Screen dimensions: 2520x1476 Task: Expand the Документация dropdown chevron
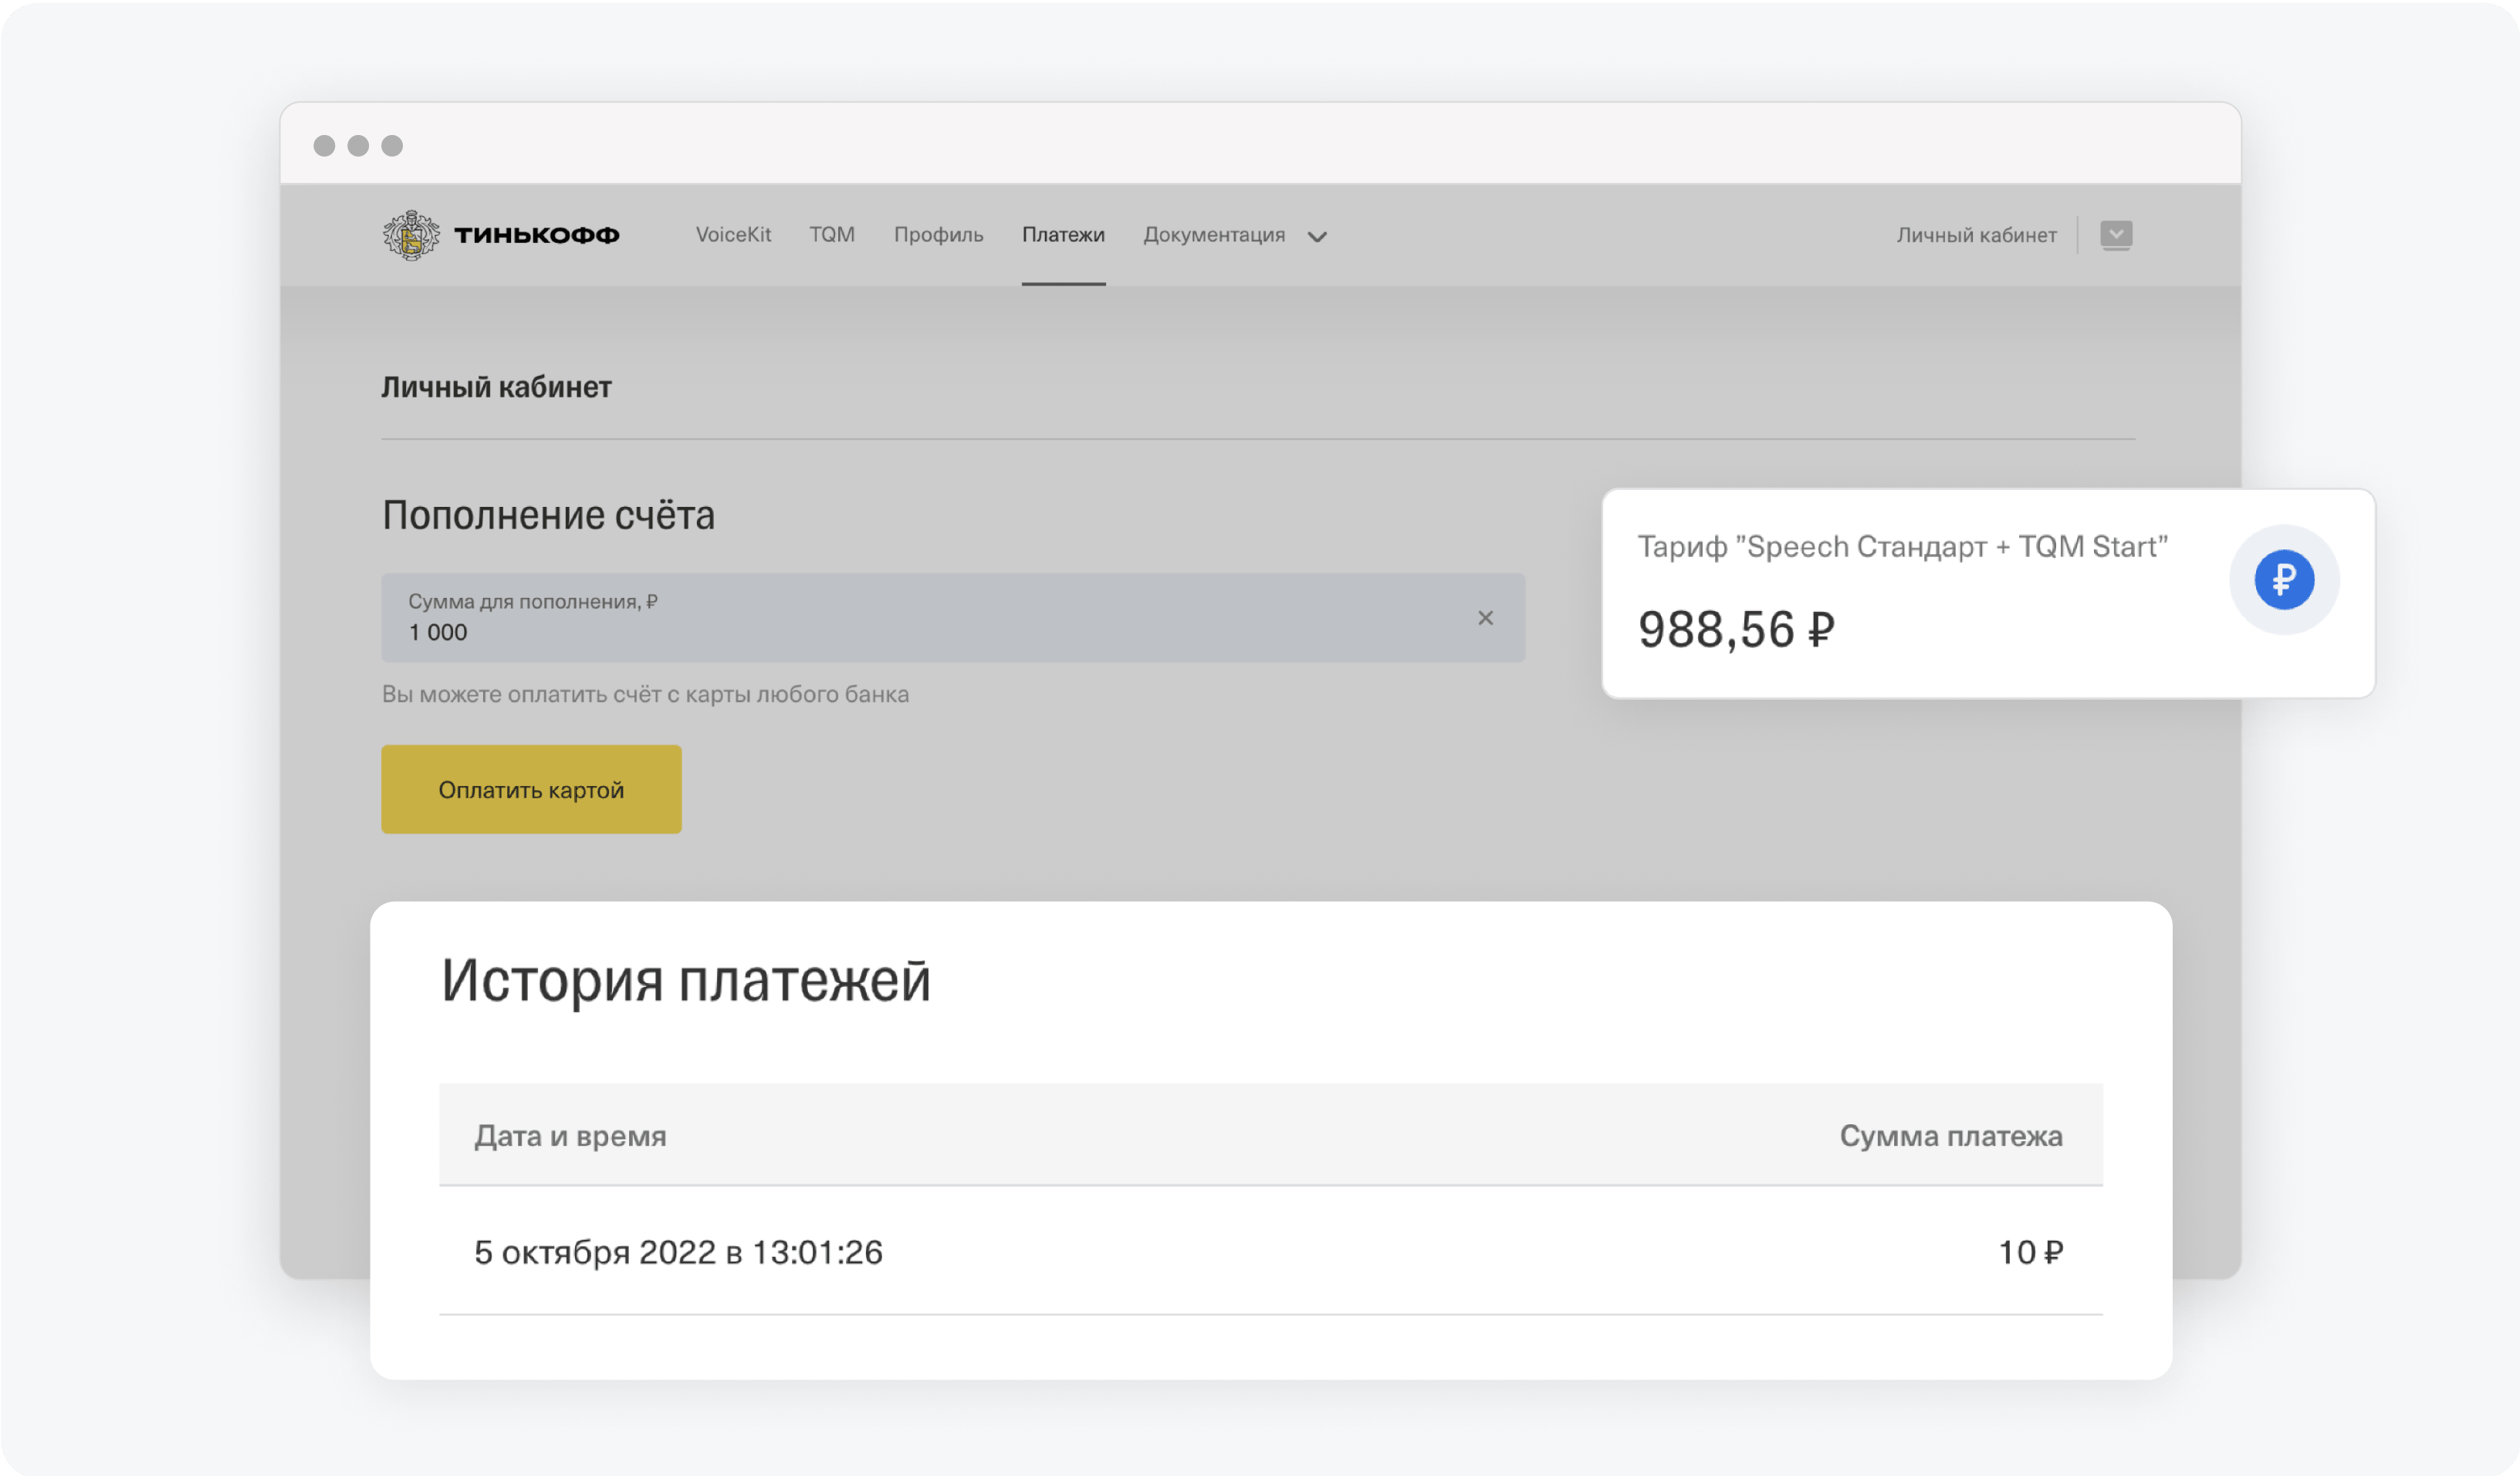point(1317,237)
